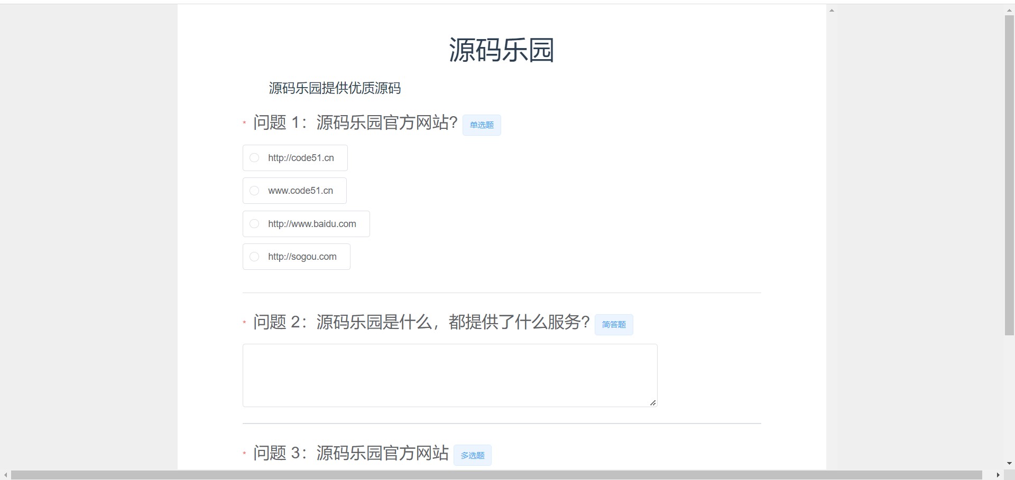Click the horizontal scrollbar right arrow

pyautogui.click(x=998, y=475)
